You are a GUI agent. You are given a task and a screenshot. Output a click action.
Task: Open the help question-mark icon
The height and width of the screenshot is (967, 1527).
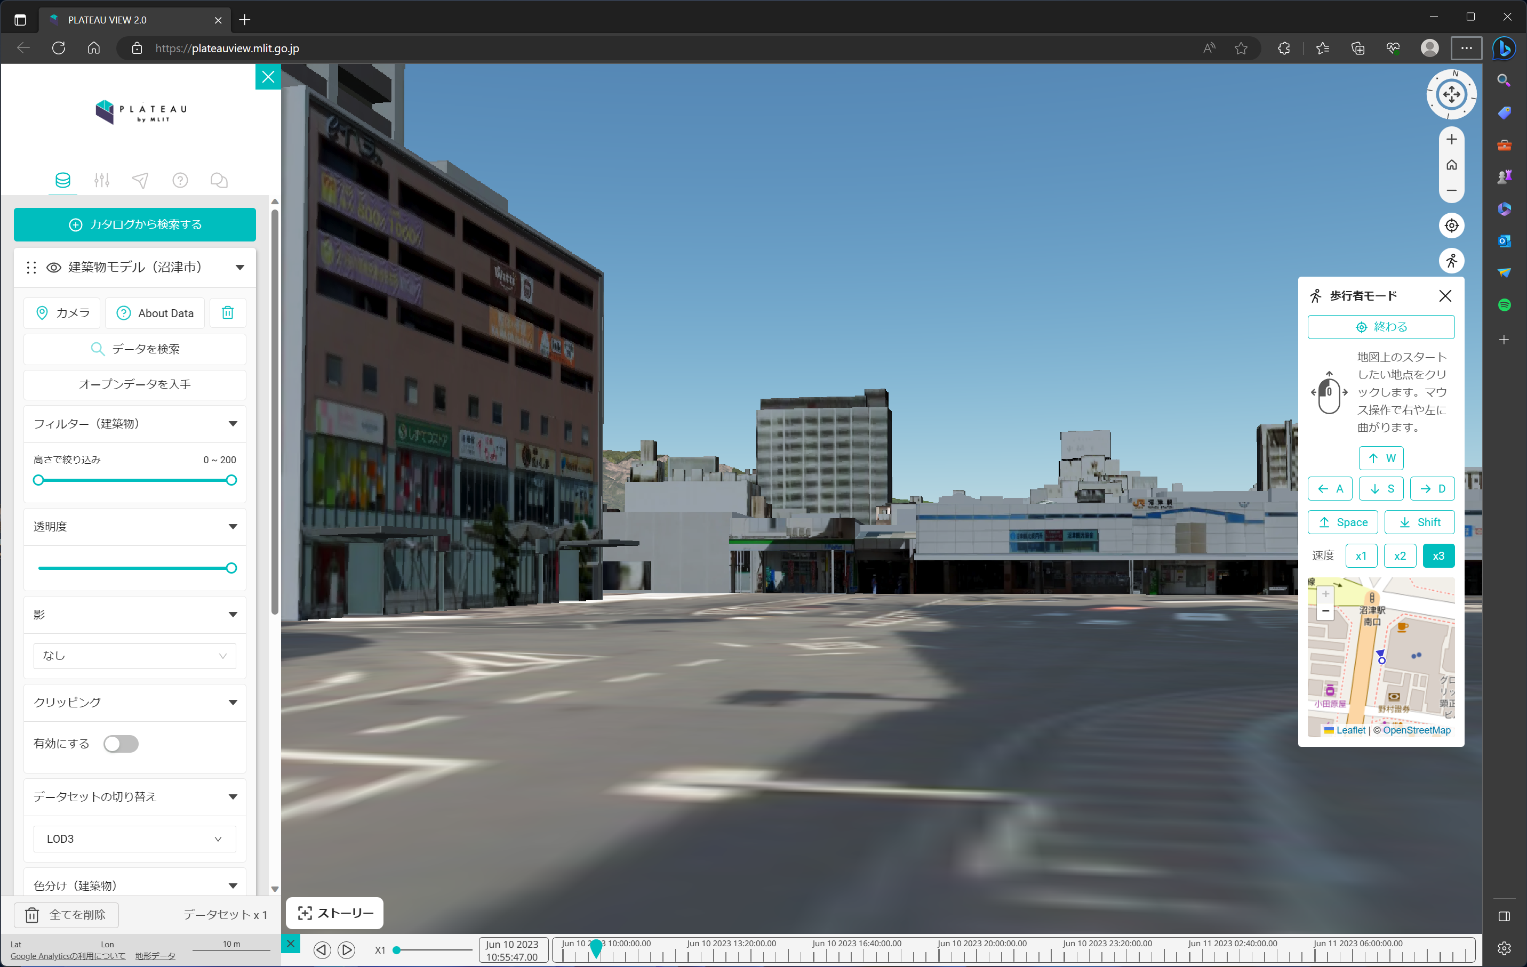click(180, 180)
